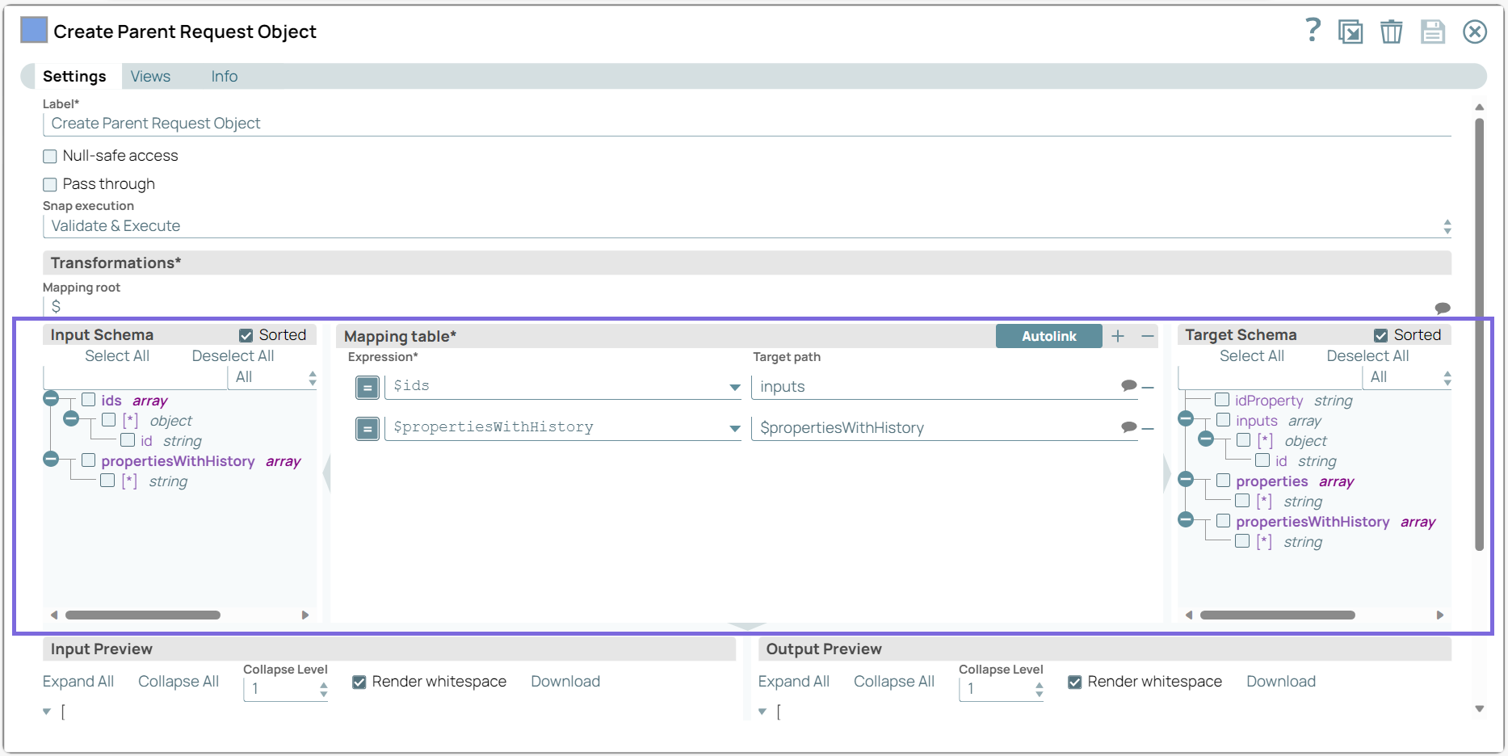
Task: Open $propertiesWithHistory expression dropdown arrow
Action: coord(735,428)
